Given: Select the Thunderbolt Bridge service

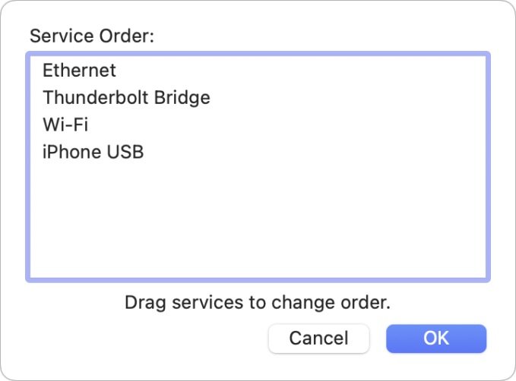Looking at the screenshot, I should 126,98.
